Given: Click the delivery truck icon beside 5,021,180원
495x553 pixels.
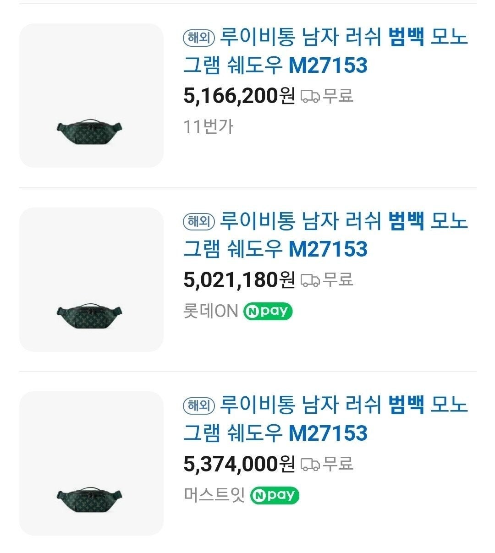Looking at the screenshot, I should [310, 280].
